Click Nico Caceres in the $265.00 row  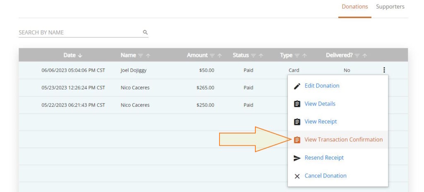tap(135, 88)
